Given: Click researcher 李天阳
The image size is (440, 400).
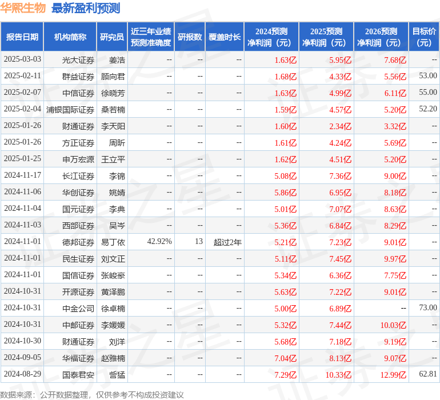Looking at the screenshot, I should pyautogui.click(x=113, y=126).
